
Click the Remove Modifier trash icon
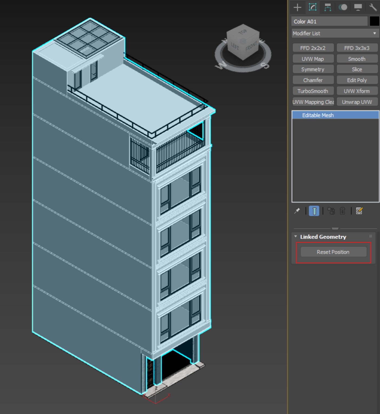(342, 211)
